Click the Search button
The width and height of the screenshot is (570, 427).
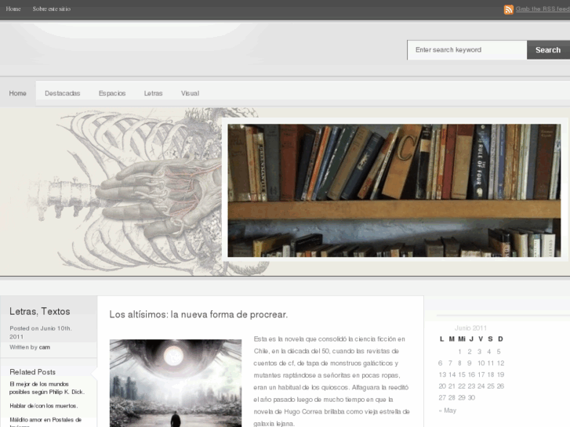click(548, 50)
